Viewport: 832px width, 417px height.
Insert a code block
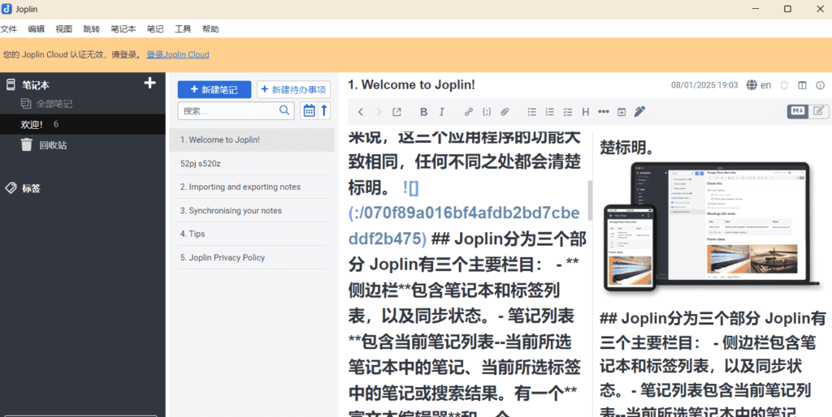(487, 112)
